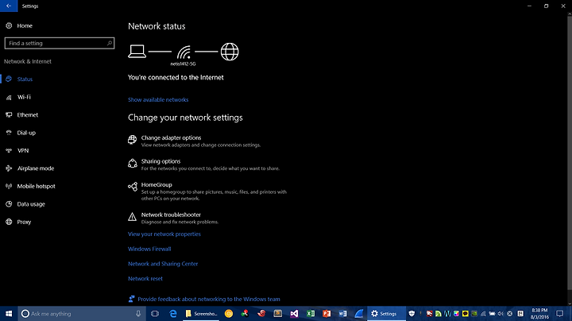Click the Ask me anything Cortana box
This screenshot has width=572, height=321.
(x=82, y=314)
